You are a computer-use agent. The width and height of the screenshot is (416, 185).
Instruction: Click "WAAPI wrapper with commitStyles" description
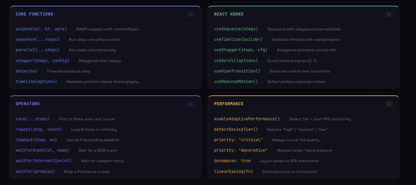[107, 29]
